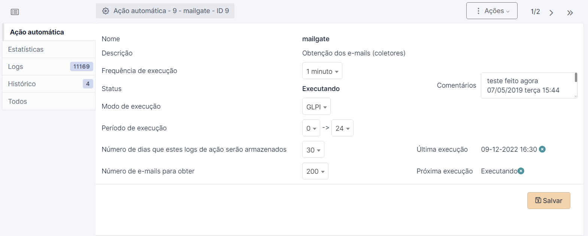Clear the Última execução date via its x icon
The width and height of the screenshot is (588, 236).
(542, 149)
